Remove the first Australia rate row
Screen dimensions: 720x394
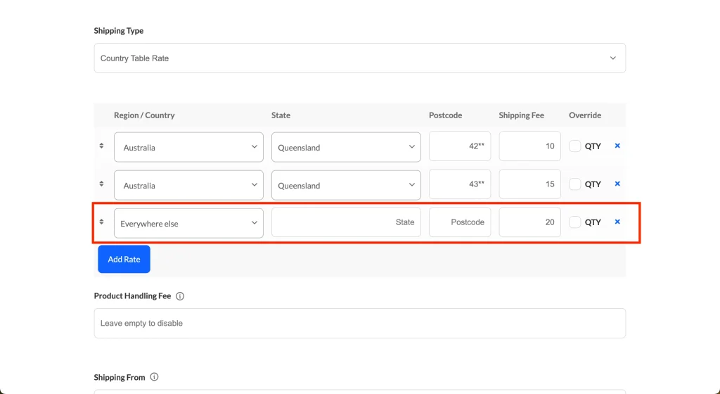[617, 146]
